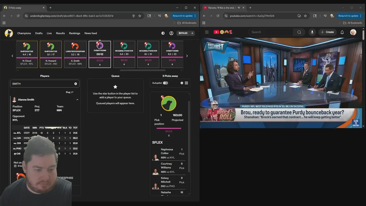366x206 pixels.
Task: Bookmark the Underdog draft page with the star
Action: (140, 16)
